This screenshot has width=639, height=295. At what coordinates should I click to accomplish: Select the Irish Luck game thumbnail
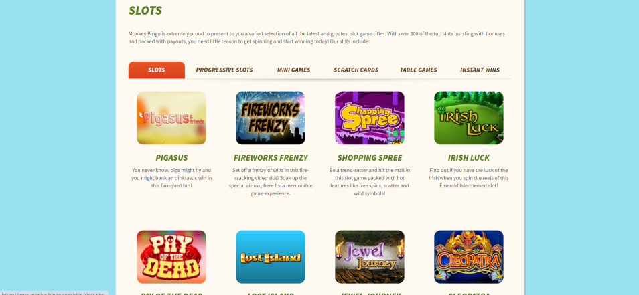click(x=469, y=118)
